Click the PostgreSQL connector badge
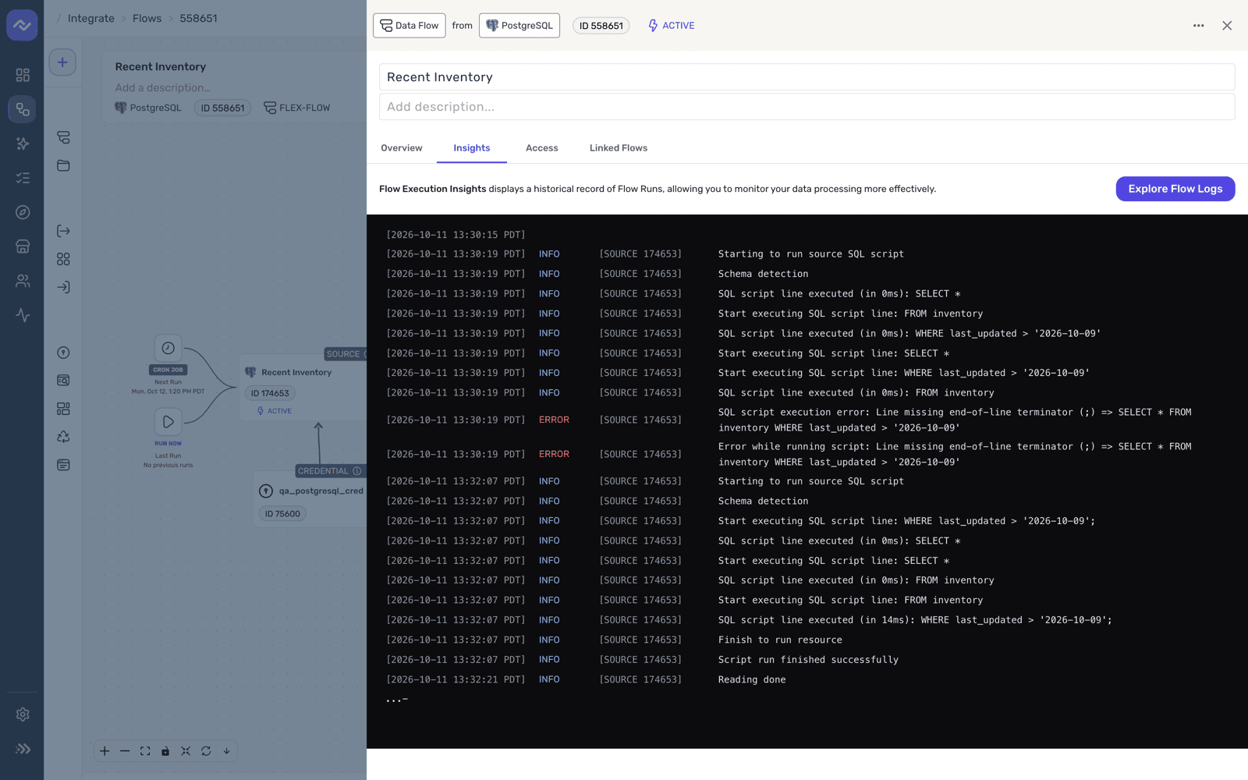1248x780 pixels. point(519,26)
